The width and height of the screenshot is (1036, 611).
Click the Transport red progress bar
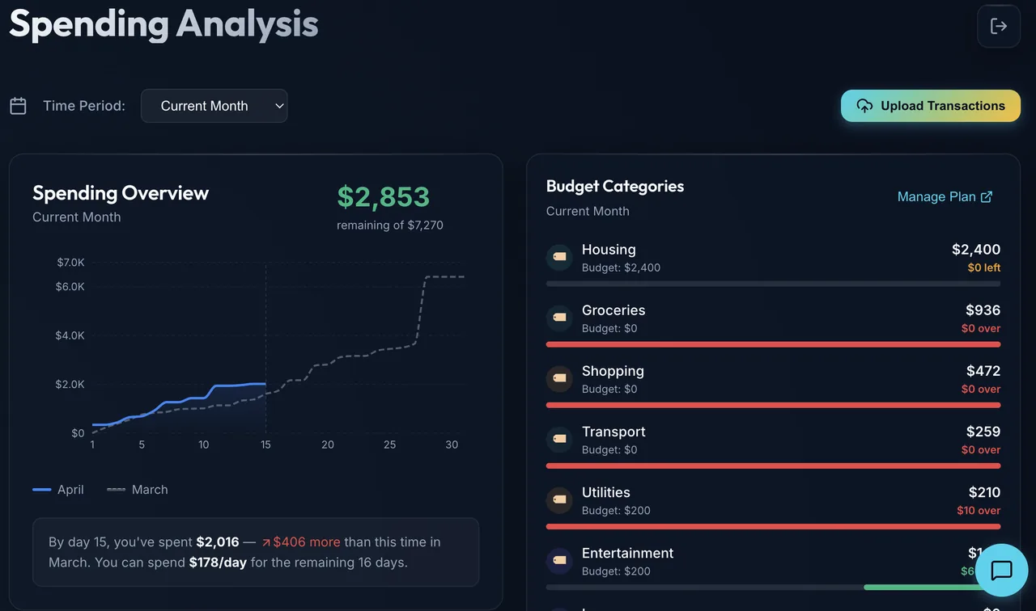click(x=773, y=466)
